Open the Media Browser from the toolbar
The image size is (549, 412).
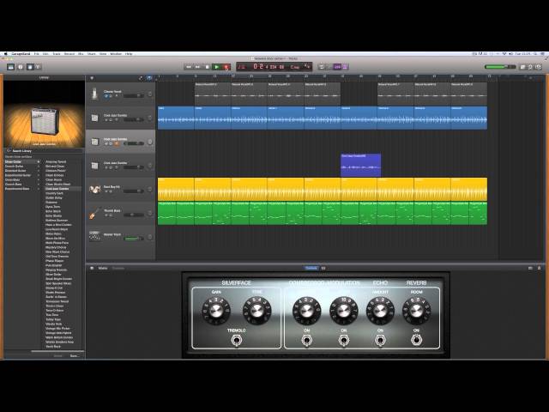point(538,67)
